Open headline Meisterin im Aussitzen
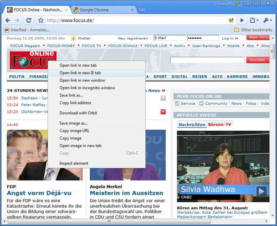The image size is (277, 226). coord(126,193)
